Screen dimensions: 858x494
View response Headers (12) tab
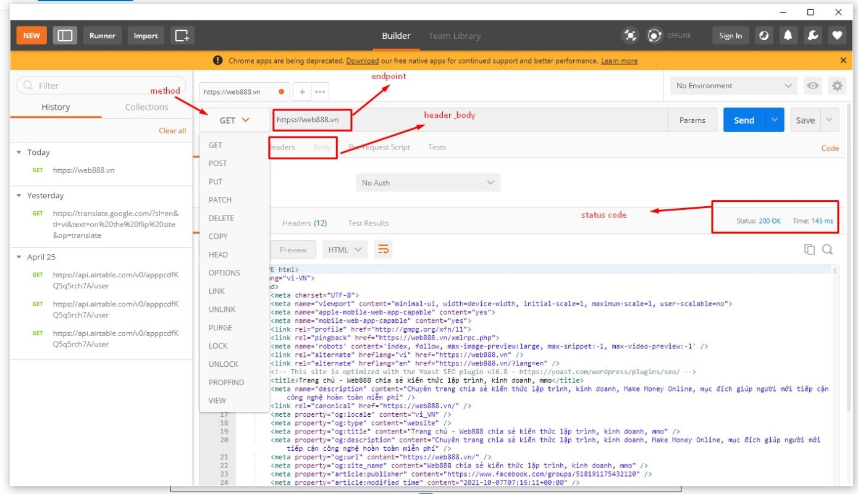305,223
